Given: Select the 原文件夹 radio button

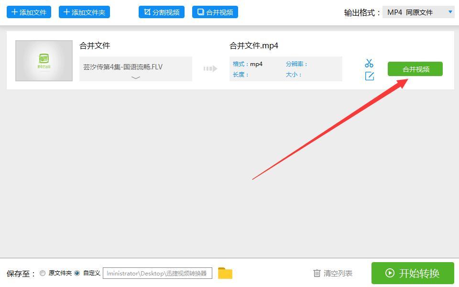Looking at the screenshot, I should (x=43, y=273).
